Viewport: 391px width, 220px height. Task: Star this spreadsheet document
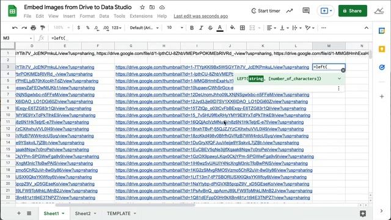pyautogui.click(x=142, y=7)
